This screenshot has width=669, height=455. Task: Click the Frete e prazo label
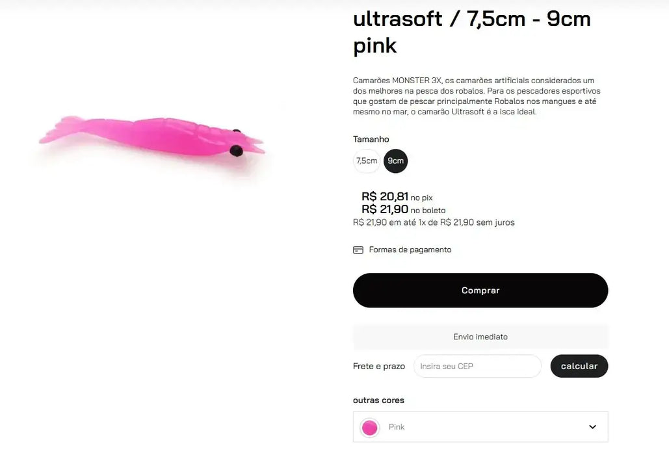379,366
